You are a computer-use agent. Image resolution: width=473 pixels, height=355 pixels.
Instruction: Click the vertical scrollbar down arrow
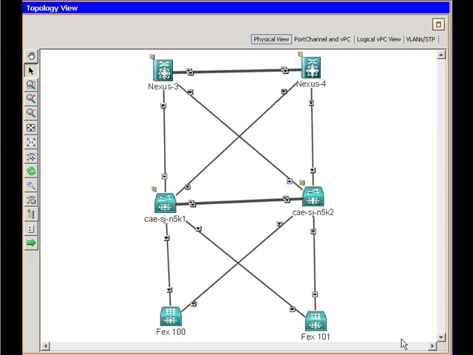[441, 337]
